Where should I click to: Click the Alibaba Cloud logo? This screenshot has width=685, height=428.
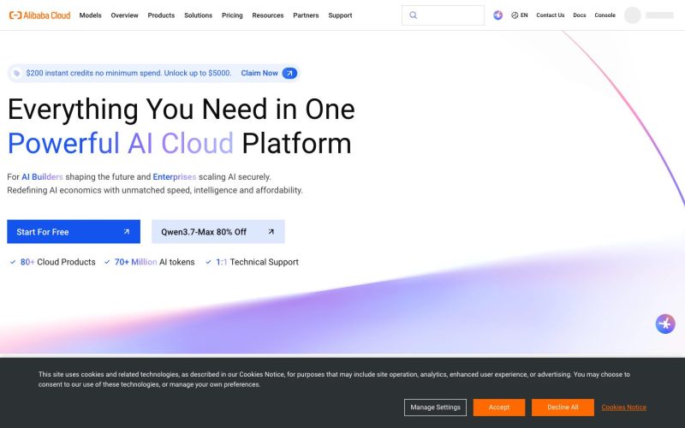coord(39,15)
